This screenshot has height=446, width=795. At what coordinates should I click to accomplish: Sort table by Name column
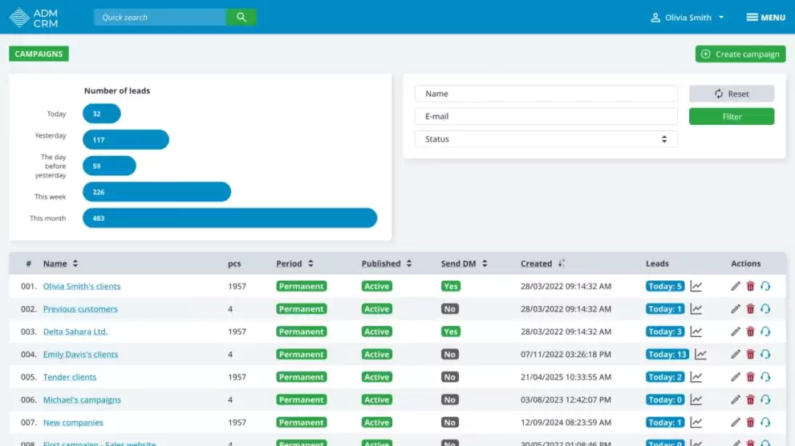60,263
